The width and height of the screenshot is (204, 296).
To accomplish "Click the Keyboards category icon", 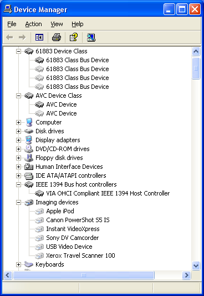I will click(29, 264).
